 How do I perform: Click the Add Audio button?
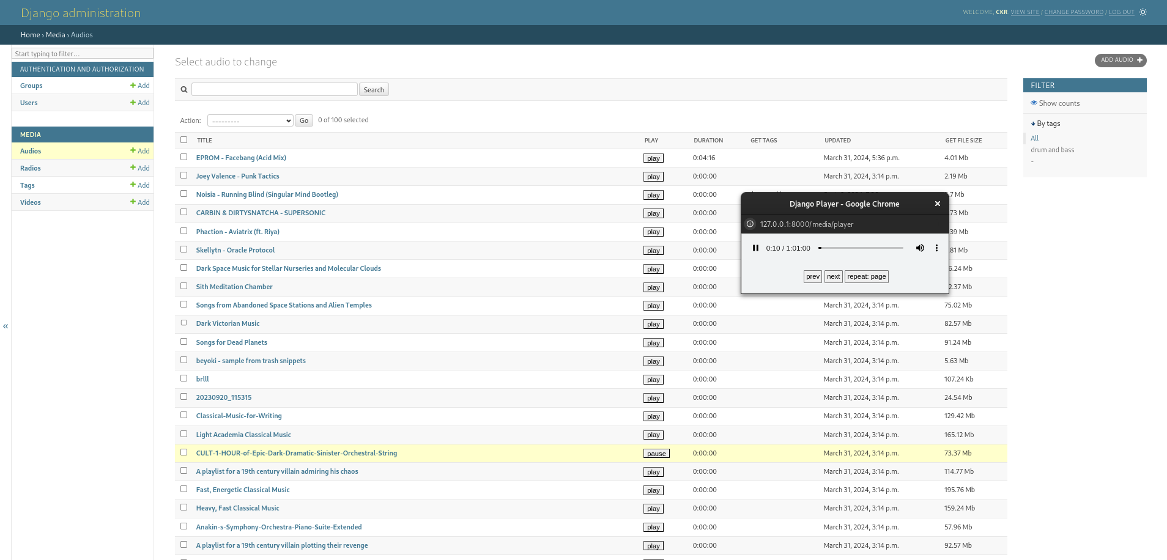pyautogui.click(x=1121, y=60)
